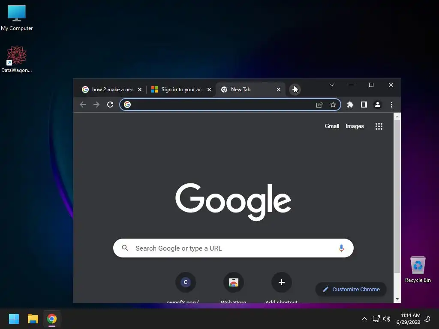Toggle the side panel icon
This screenshot has height=329, width=439.
(x=364, y=105)
